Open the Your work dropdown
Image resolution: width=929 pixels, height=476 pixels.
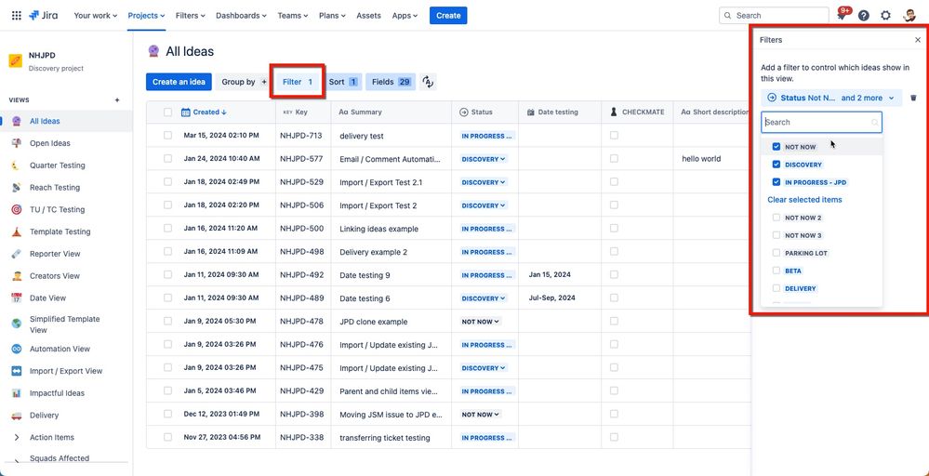[96, 16]
